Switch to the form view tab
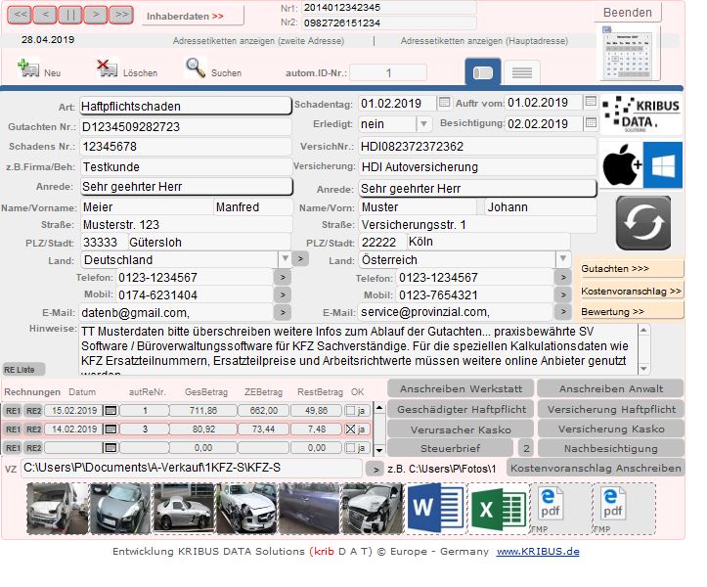 pyautogui.click(x=483, y=72)
